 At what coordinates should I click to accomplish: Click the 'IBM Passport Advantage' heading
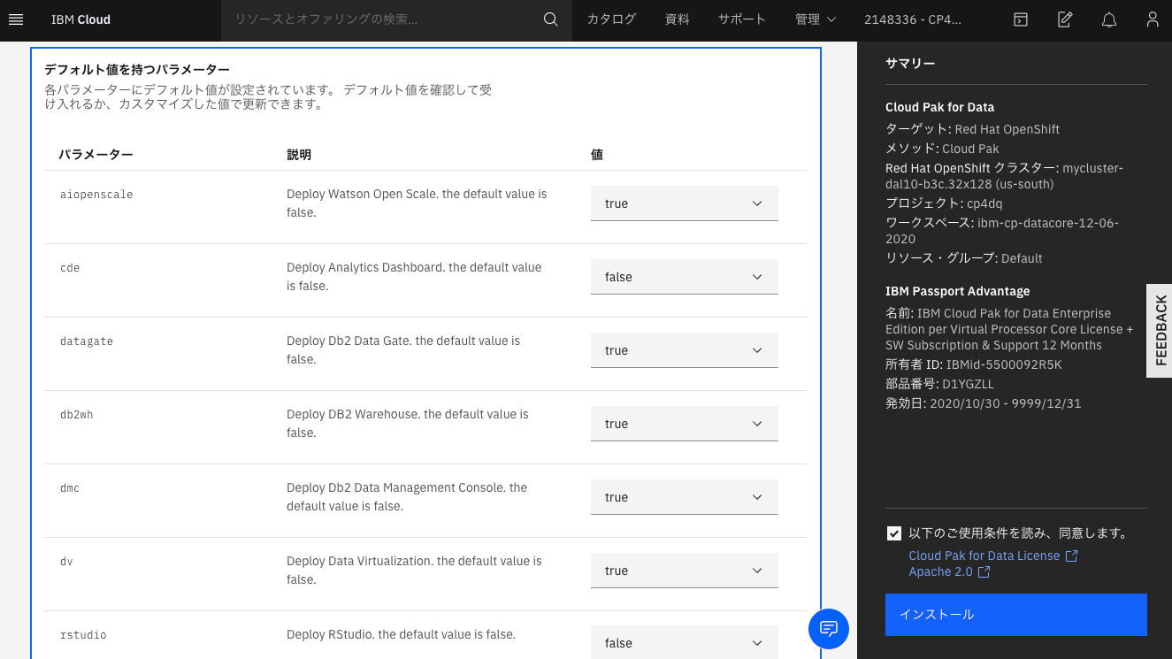click(958, 291)
